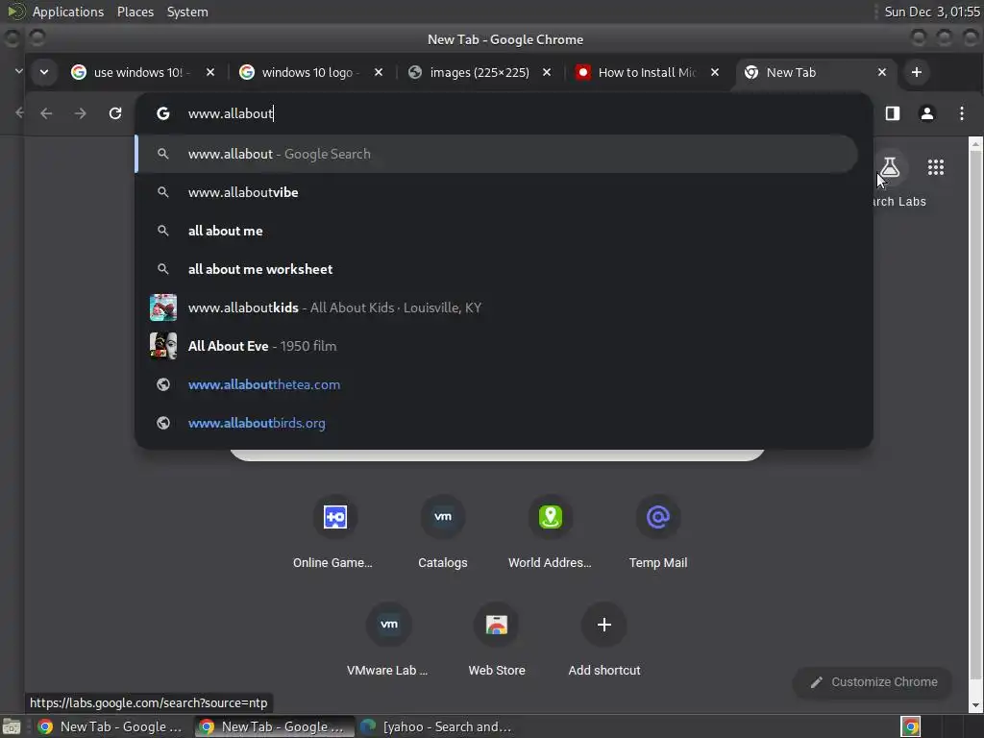Open the Applications menu
The image size is (984, 738).
pyautogui.click(x=68, y=12)
